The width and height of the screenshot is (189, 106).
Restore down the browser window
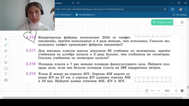click(179, 3)
